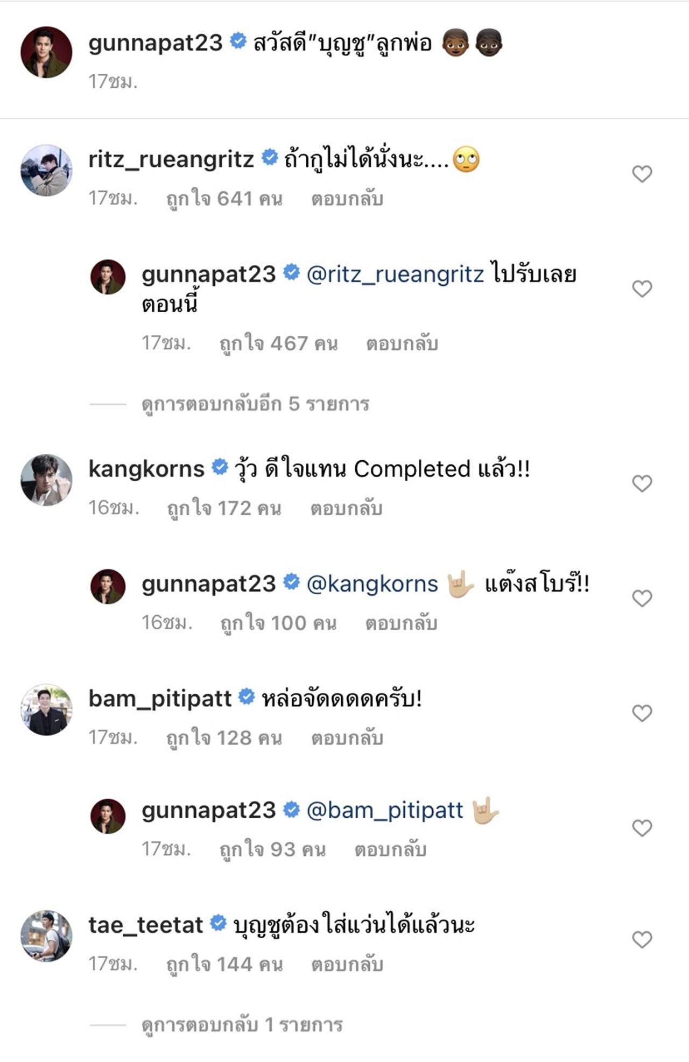Heart tae_teetat's comment
The image size is (689, 1062).
642,940
